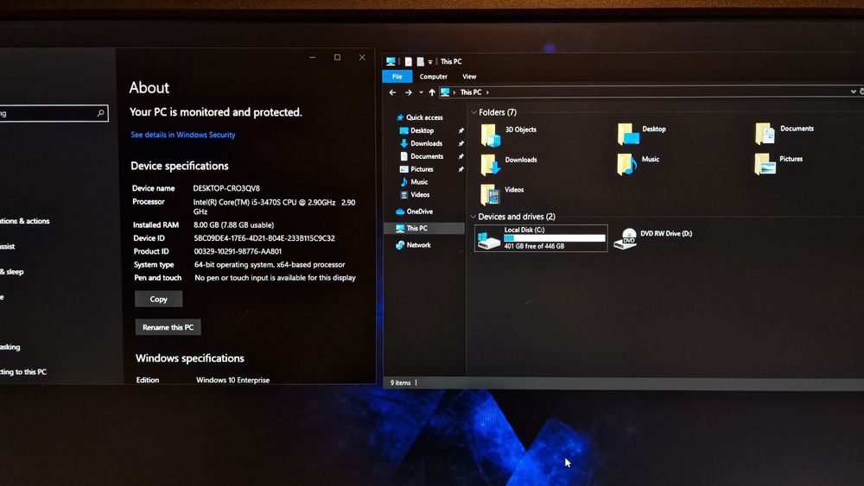Screen dimensions: 864x486
Task: Open the File tab
Action: coord(397,77)
